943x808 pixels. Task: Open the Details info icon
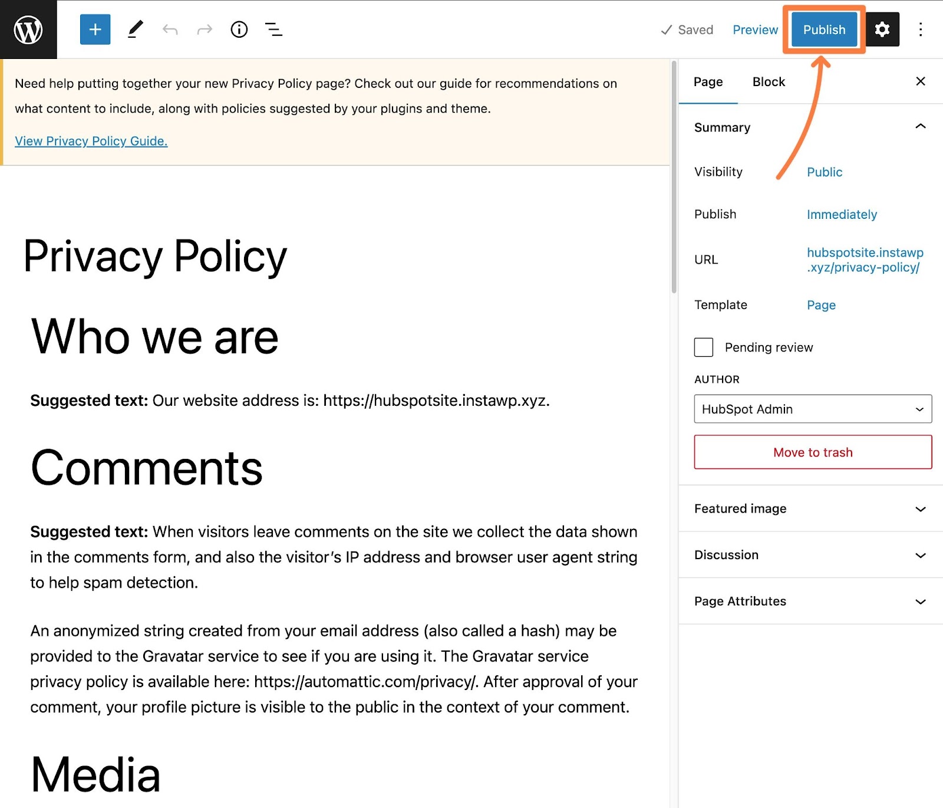[239, 29]
